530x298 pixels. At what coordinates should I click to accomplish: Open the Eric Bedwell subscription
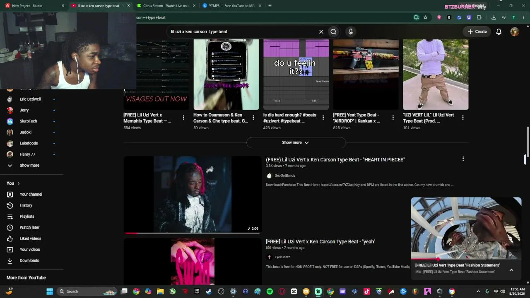click(31, 99)
